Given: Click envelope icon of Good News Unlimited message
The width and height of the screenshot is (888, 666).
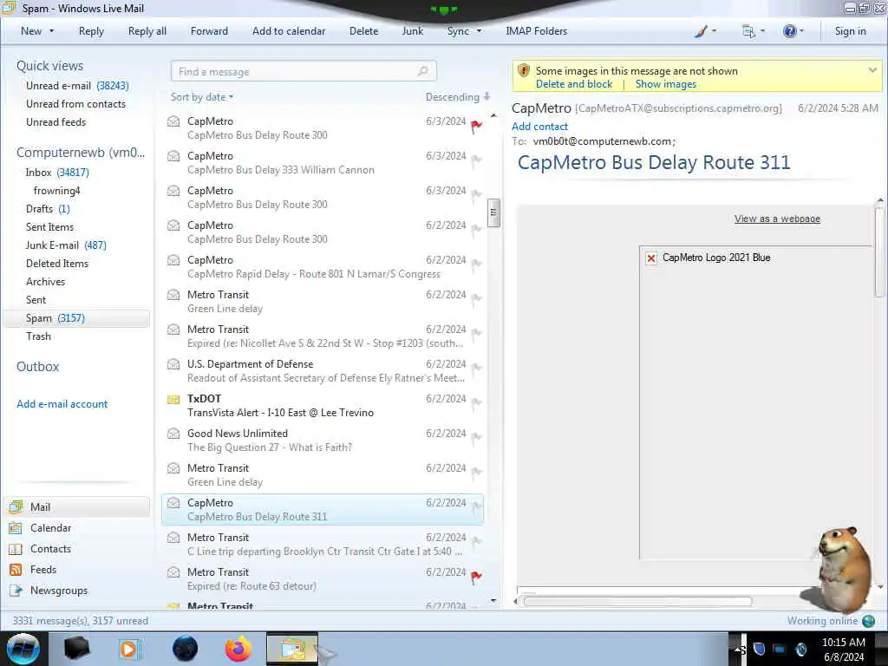Looking at the screenshot, I should [x=173, y=434].
